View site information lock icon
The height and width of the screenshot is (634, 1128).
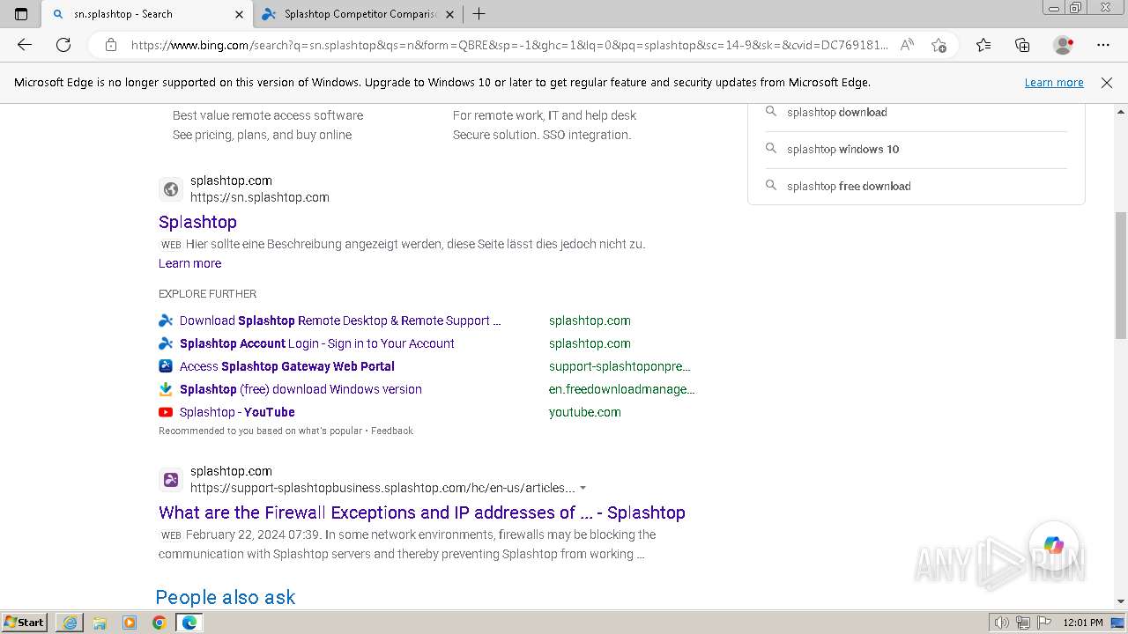point(111,45)
